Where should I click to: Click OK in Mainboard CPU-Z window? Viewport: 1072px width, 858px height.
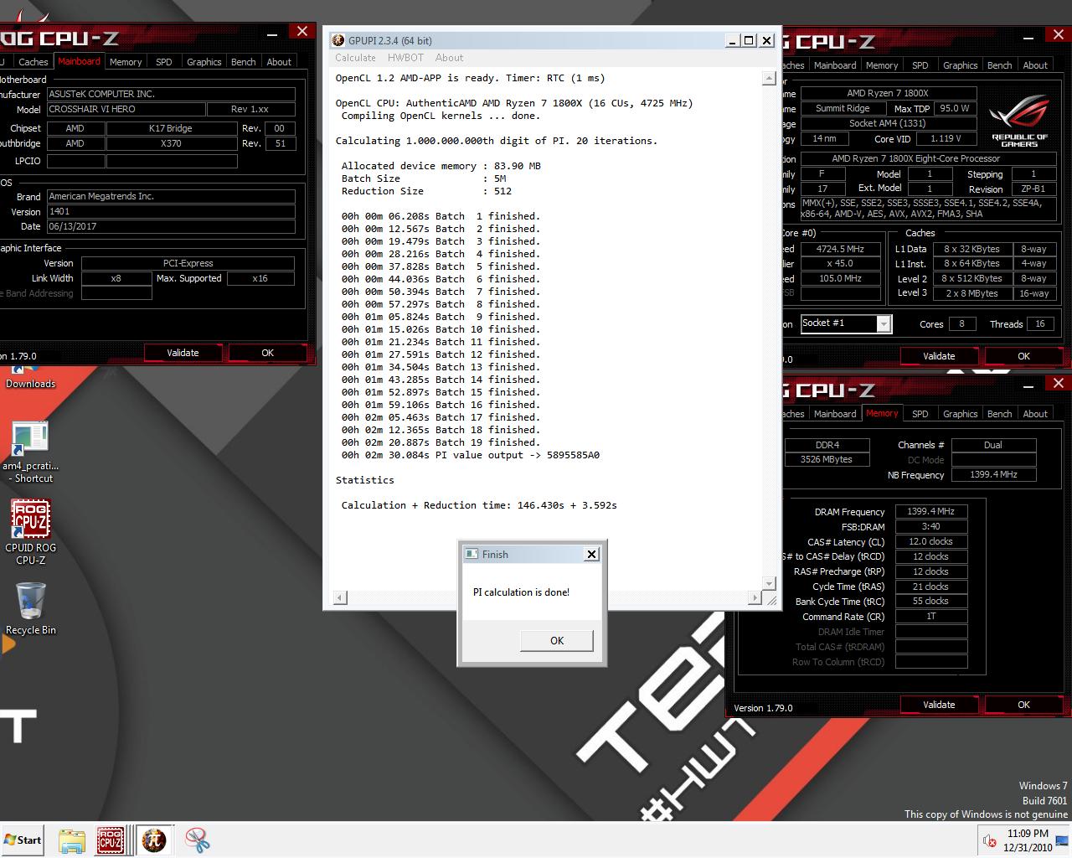(268, 353)
